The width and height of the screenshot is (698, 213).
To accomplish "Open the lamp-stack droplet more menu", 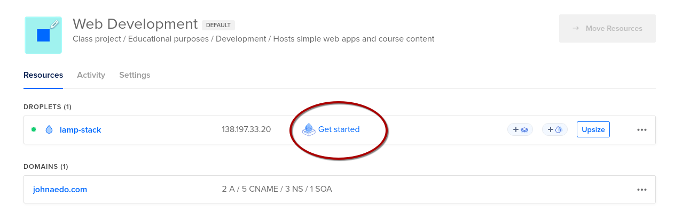I will pos(641,129).
